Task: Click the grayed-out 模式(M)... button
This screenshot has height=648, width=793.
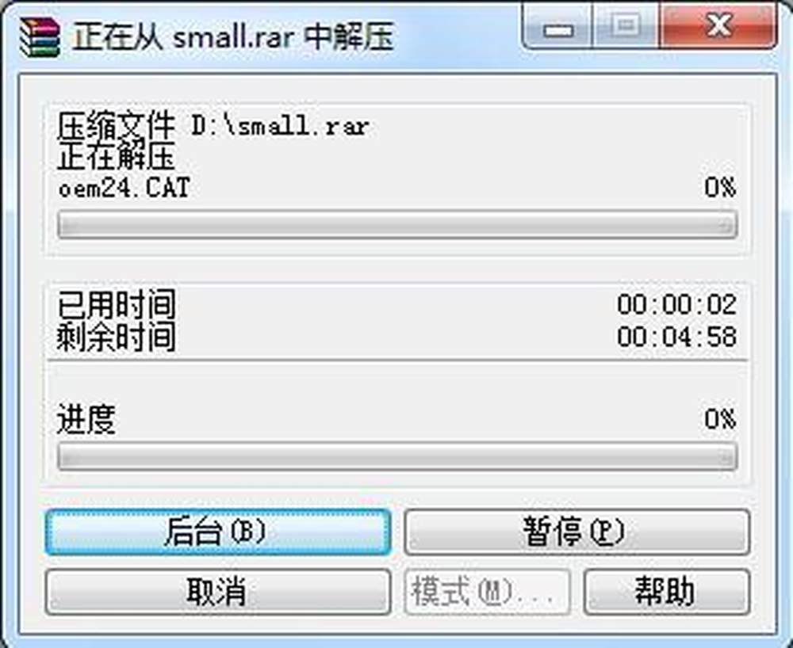Action: (488, 592)
